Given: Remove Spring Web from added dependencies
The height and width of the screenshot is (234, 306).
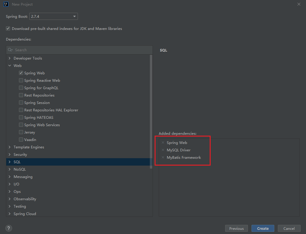Looking at the screenshot, I should coord(163,143).
